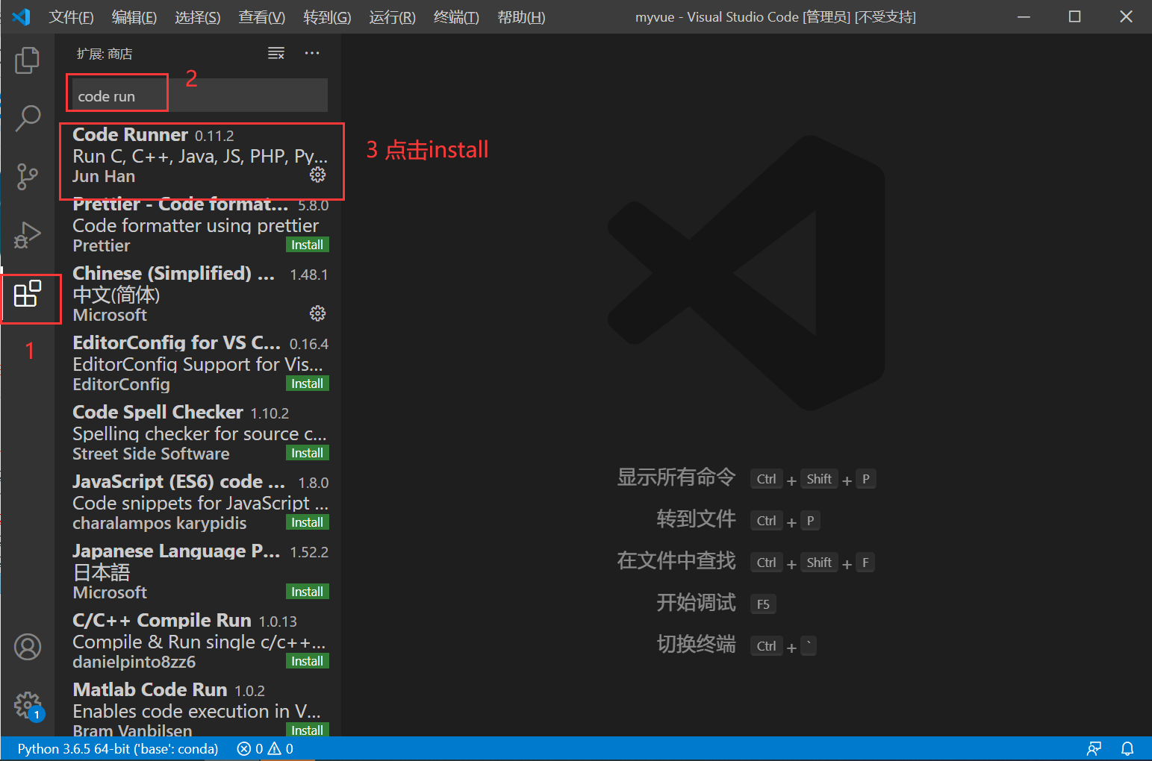Install JavaScript (ES6) code snippets
The height and width of the screenshot is (761, 1152).
[308, 522]
